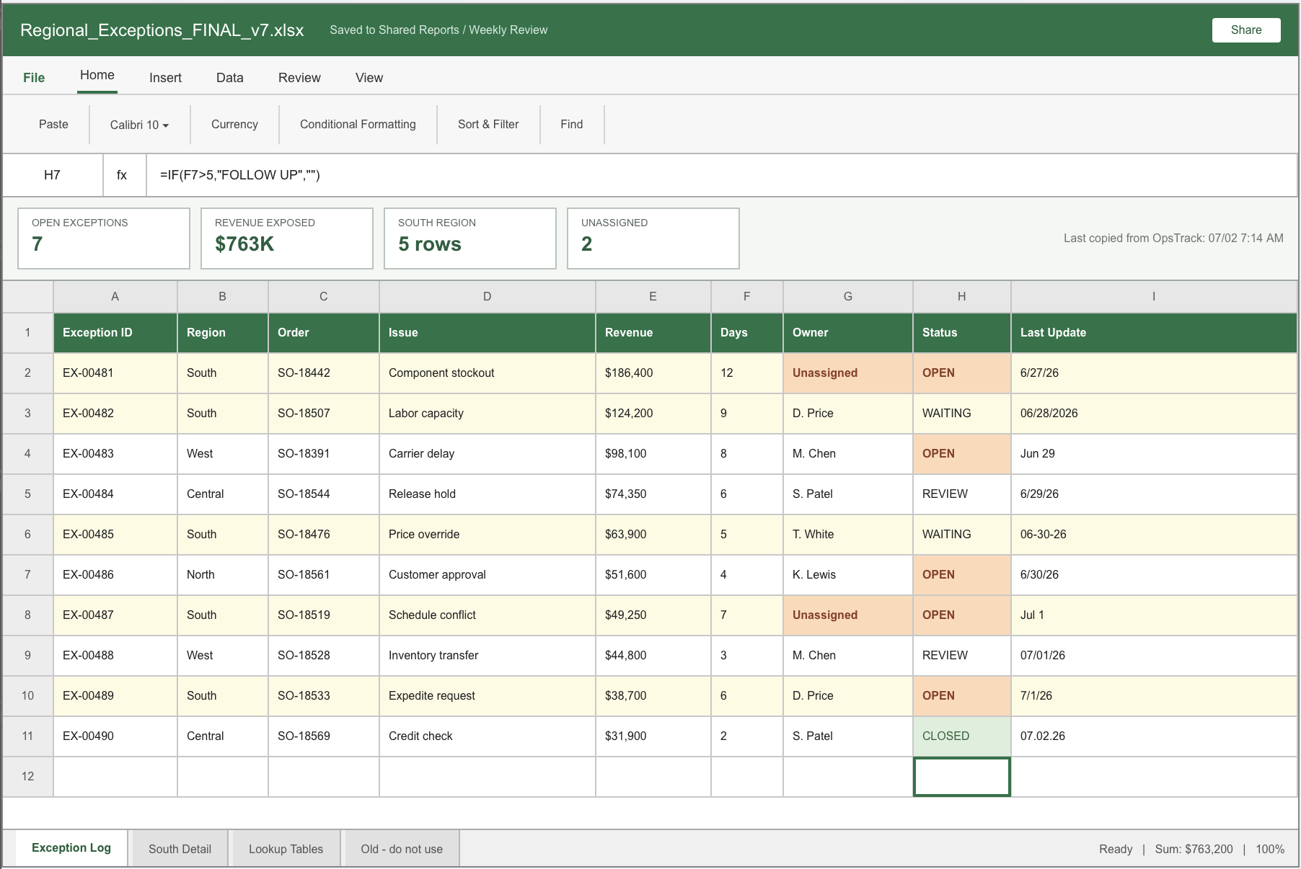This screenshot has height=869, width=1301.
Task: Click the Price override cell
Action: [488, 534]
